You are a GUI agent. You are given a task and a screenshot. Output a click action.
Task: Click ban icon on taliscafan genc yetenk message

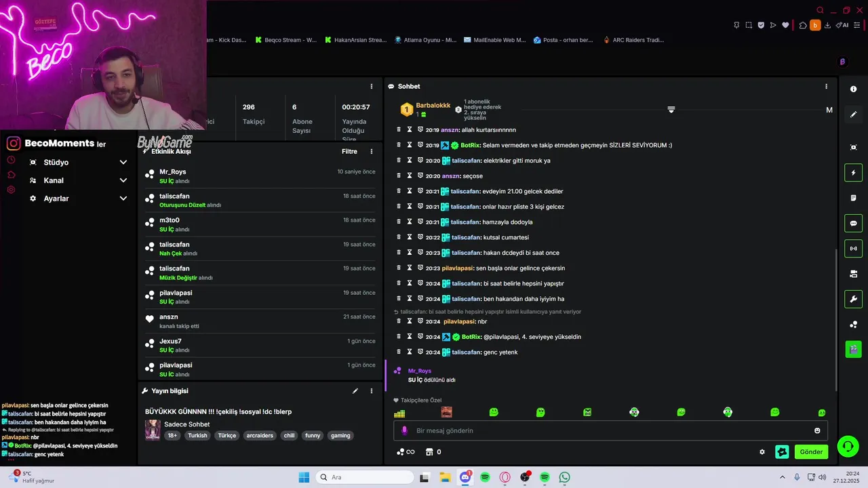pos(420,352)
